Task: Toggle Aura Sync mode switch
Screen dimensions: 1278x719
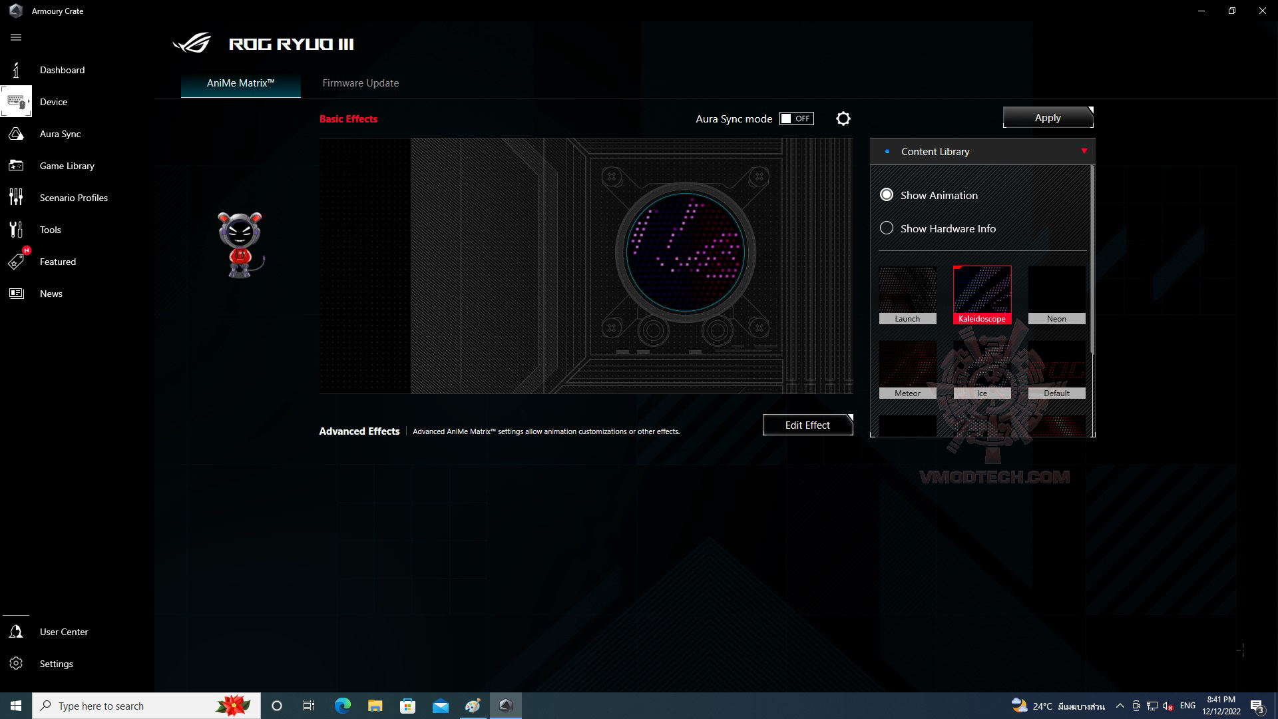Action: point(796,119)
